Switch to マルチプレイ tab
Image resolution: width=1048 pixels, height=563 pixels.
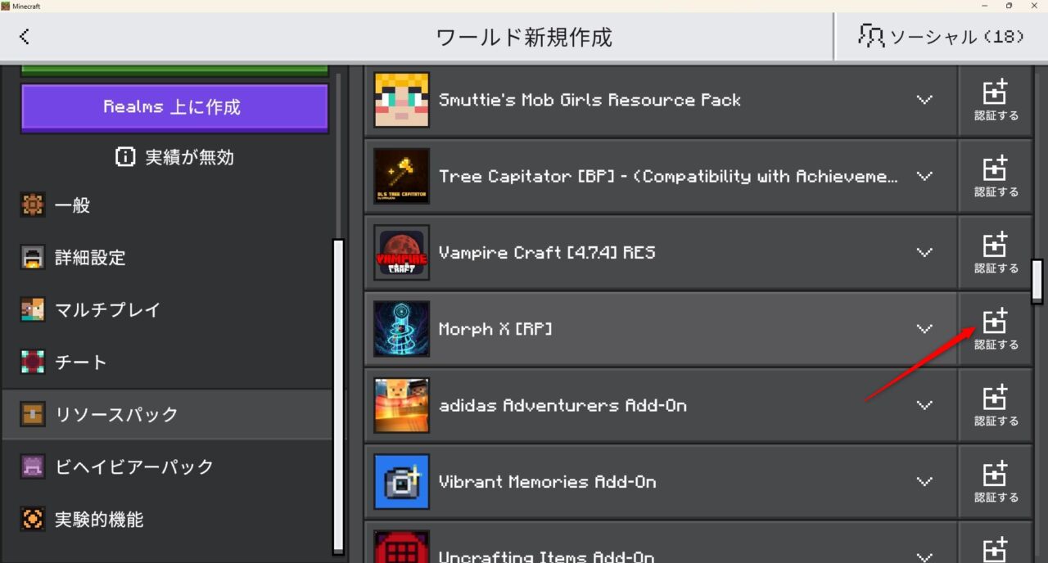(168, 310)
